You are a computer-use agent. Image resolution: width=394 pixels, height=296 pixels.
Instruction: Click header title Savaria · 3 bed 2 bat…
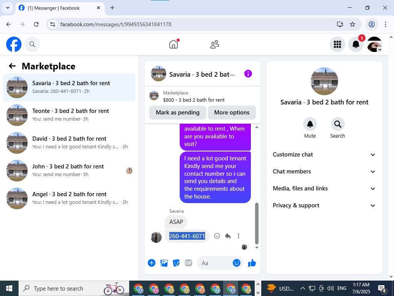tap(202, 74)
